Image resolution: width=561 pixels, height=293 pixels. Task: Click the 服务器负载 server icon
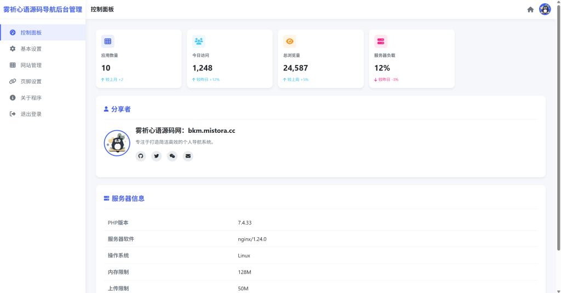pos(381,42)
